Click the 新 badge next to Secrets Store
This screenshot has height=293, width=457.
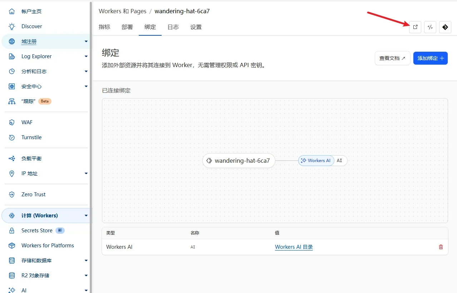(x=60, y=231)
